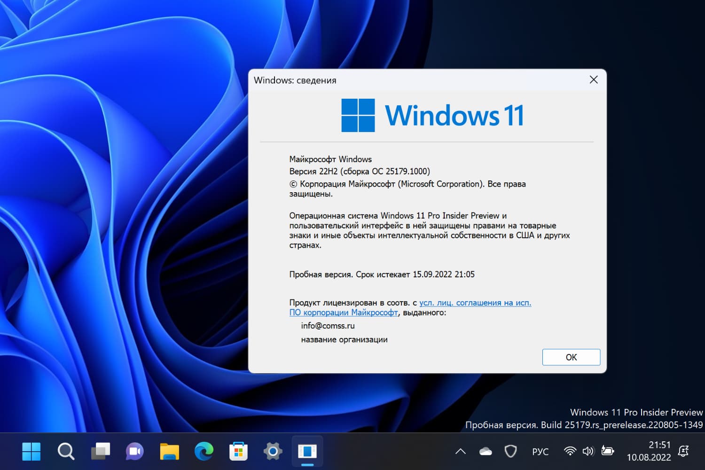Open the notifications bell icon

coord(683,452)
